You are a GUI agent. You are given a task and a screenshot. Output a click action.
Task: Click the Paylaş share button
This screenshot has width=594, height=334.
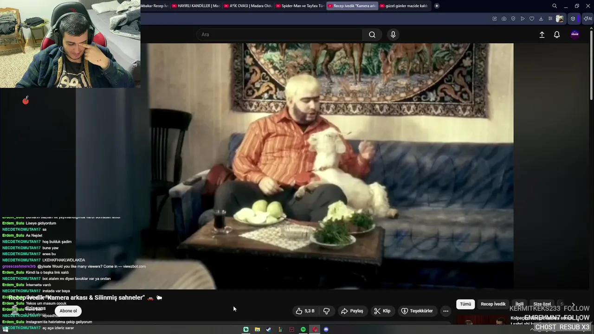tap(352, 311)
